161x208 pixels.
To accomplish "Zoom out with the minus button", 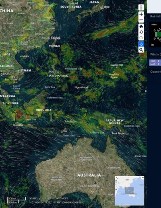I will point(141,20).
